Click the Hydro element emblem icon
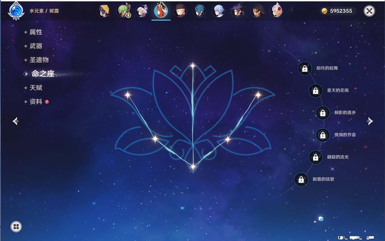 [16, 11]
